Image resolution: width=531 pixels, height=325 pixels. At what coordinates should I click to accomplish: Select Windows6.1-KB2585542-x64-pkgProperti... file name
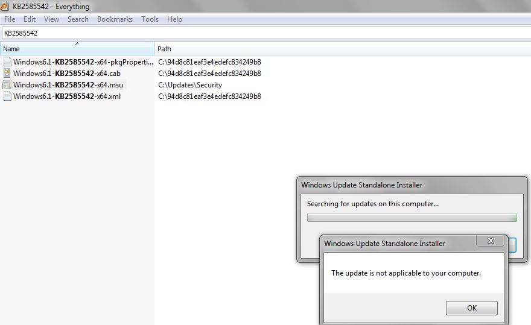(83, 62)
